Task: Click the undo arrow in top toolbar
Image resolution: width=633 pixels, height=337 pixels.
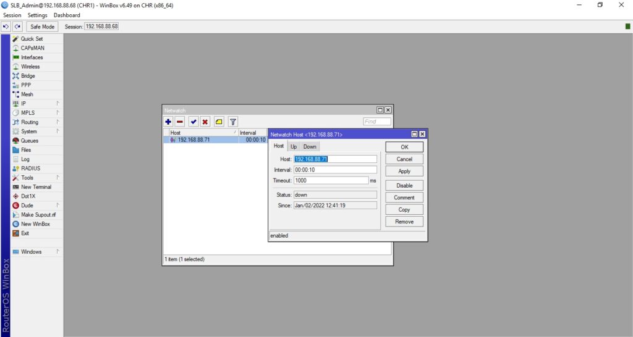Action: (x=6, y=27)
